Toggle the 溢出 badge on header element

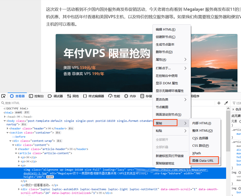click(71, 128)
